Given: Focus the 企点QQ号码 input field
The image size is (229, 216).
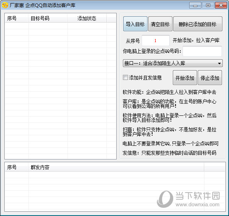Looking at the screenshot, I should [x=202, y=51].
